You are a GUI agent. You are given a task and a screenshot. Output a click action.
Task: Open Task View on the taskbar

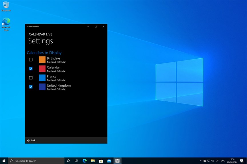click(76, 161)
